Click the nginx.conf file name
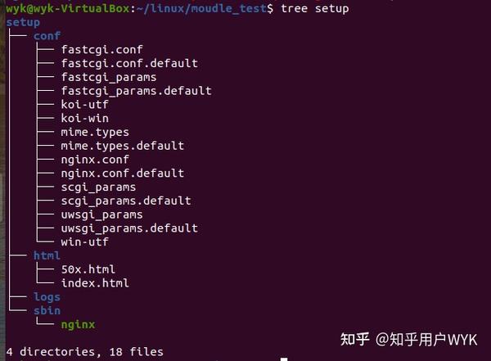Screen dimensions: 491x361 coord(95,160)
